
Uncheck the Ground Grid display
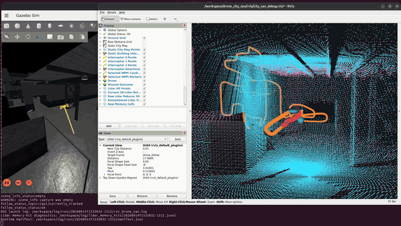point(145,38)
